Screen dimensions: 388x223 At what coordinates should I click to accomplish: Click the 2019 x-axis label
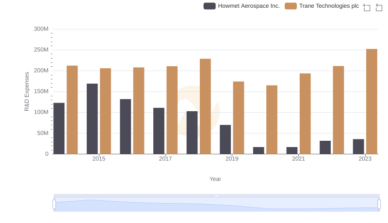click(232, 159)
